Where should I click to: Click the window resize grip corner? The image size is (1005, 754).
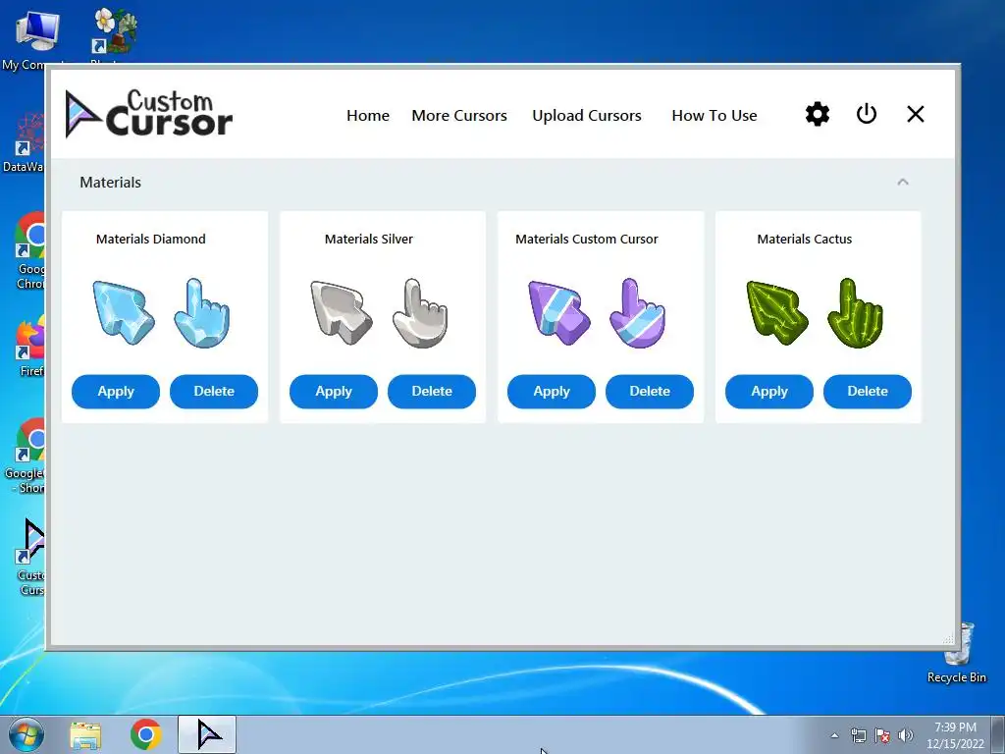tap(949, 639)
